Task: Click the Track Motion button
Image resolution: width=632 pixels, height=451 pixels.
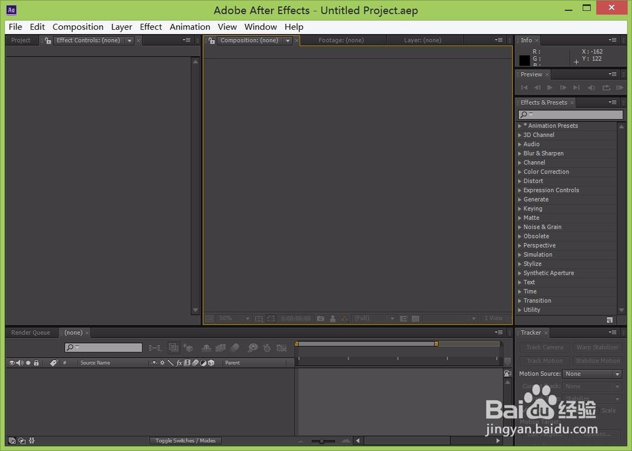Action: [545, 361]
